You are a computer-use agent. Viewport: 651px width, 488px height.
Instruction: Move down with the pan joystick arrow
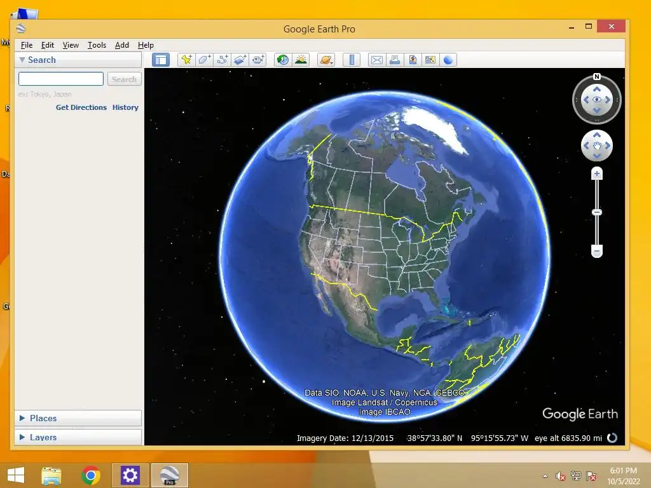tap(596, 156)
